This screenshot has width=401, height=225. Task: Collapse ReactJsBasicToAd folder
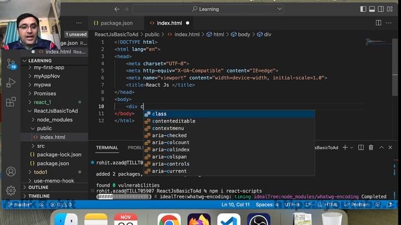click(56, 111)
